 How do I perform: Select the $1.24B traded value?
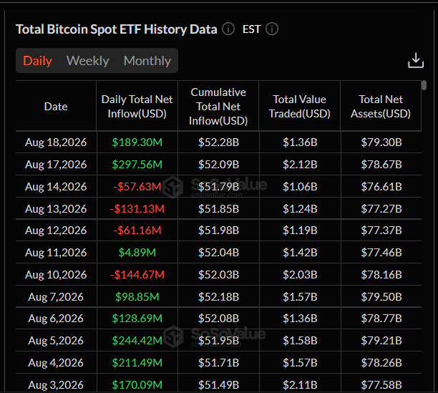300,208
